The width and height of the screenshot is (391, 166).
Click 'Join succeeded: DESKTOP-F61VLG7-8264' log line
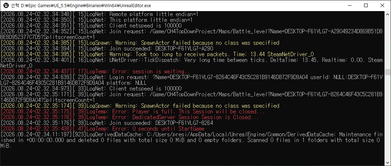tap(107, 123)
